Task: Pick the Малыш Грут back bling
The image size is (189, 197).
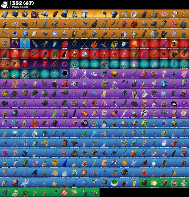Action: (x=144, y=44)
